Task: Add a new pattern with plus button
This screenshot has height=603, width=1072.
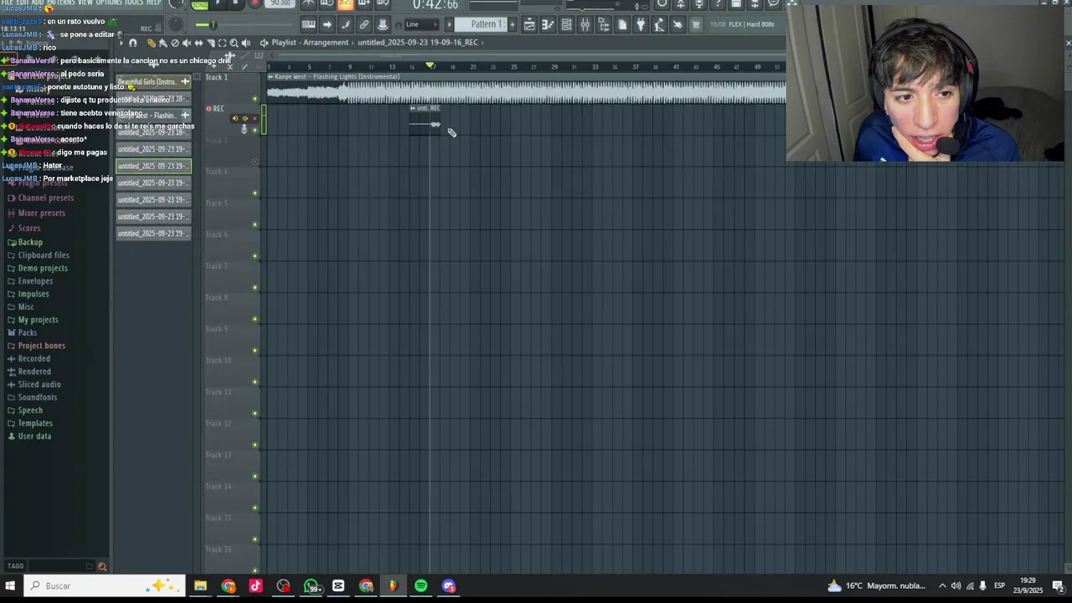Action: tap(512, 24)
